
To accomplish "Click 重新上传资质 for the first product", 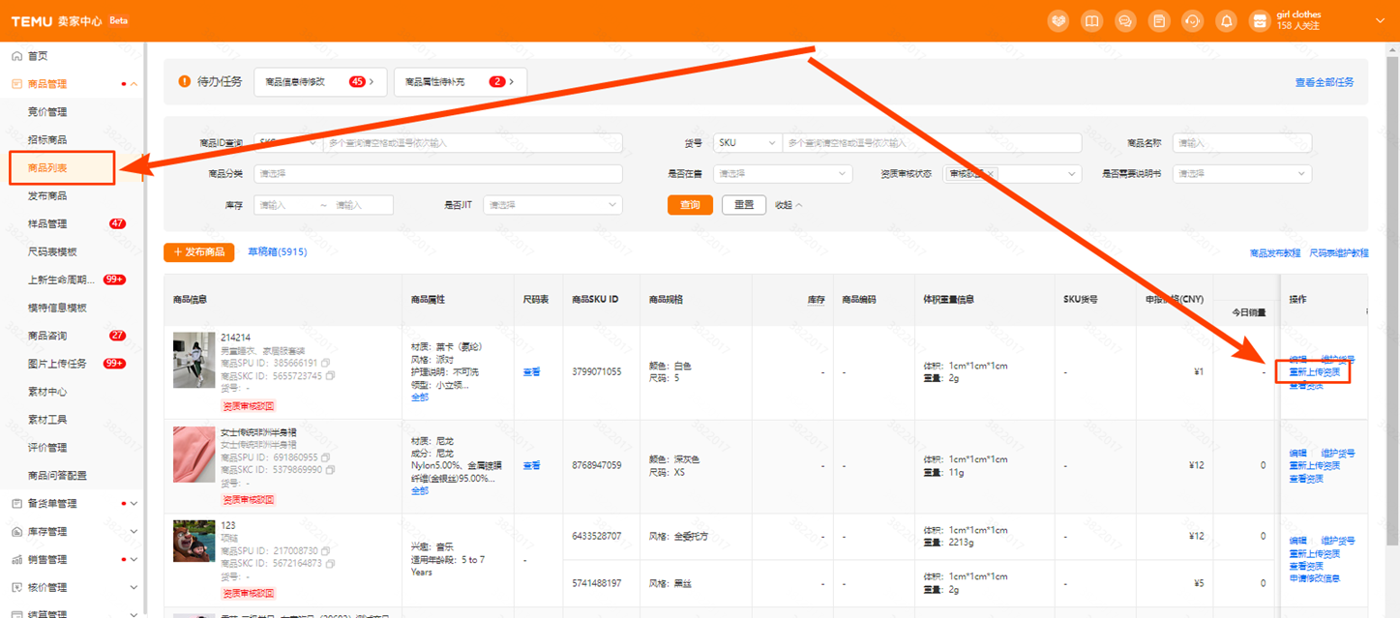I will tap(1314, 372).
